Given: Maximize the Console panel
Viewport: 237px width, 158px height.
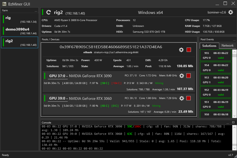Looking at the screenshot, I should tap(233, 122).
